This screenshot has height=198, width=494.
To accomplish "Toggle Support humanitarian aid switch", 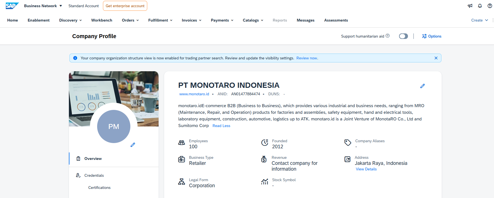I will point(404,36).
